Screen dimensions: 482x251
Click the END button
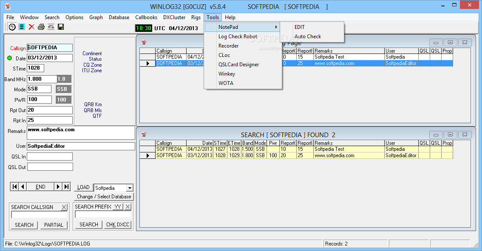point(40,187)
